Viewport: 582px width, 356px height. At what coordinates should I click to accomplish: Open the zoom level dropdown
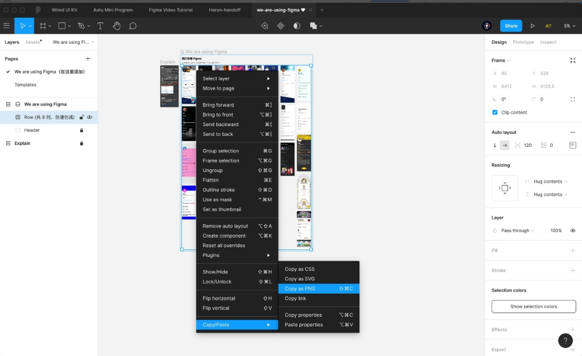pos(569,26)
